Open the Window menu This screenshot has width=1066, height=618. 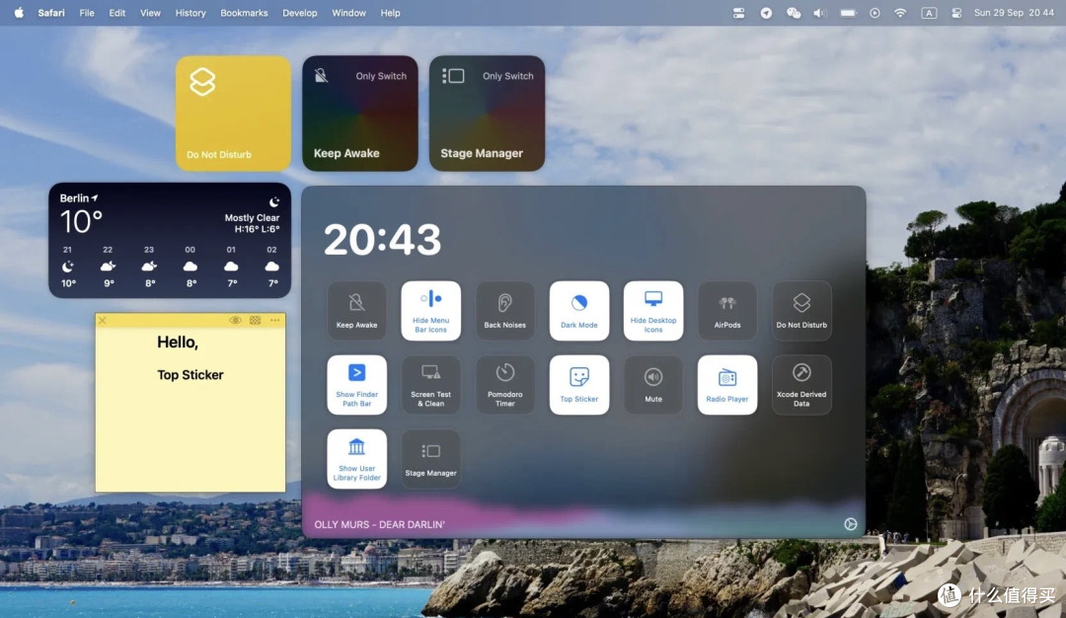(348, 13)
